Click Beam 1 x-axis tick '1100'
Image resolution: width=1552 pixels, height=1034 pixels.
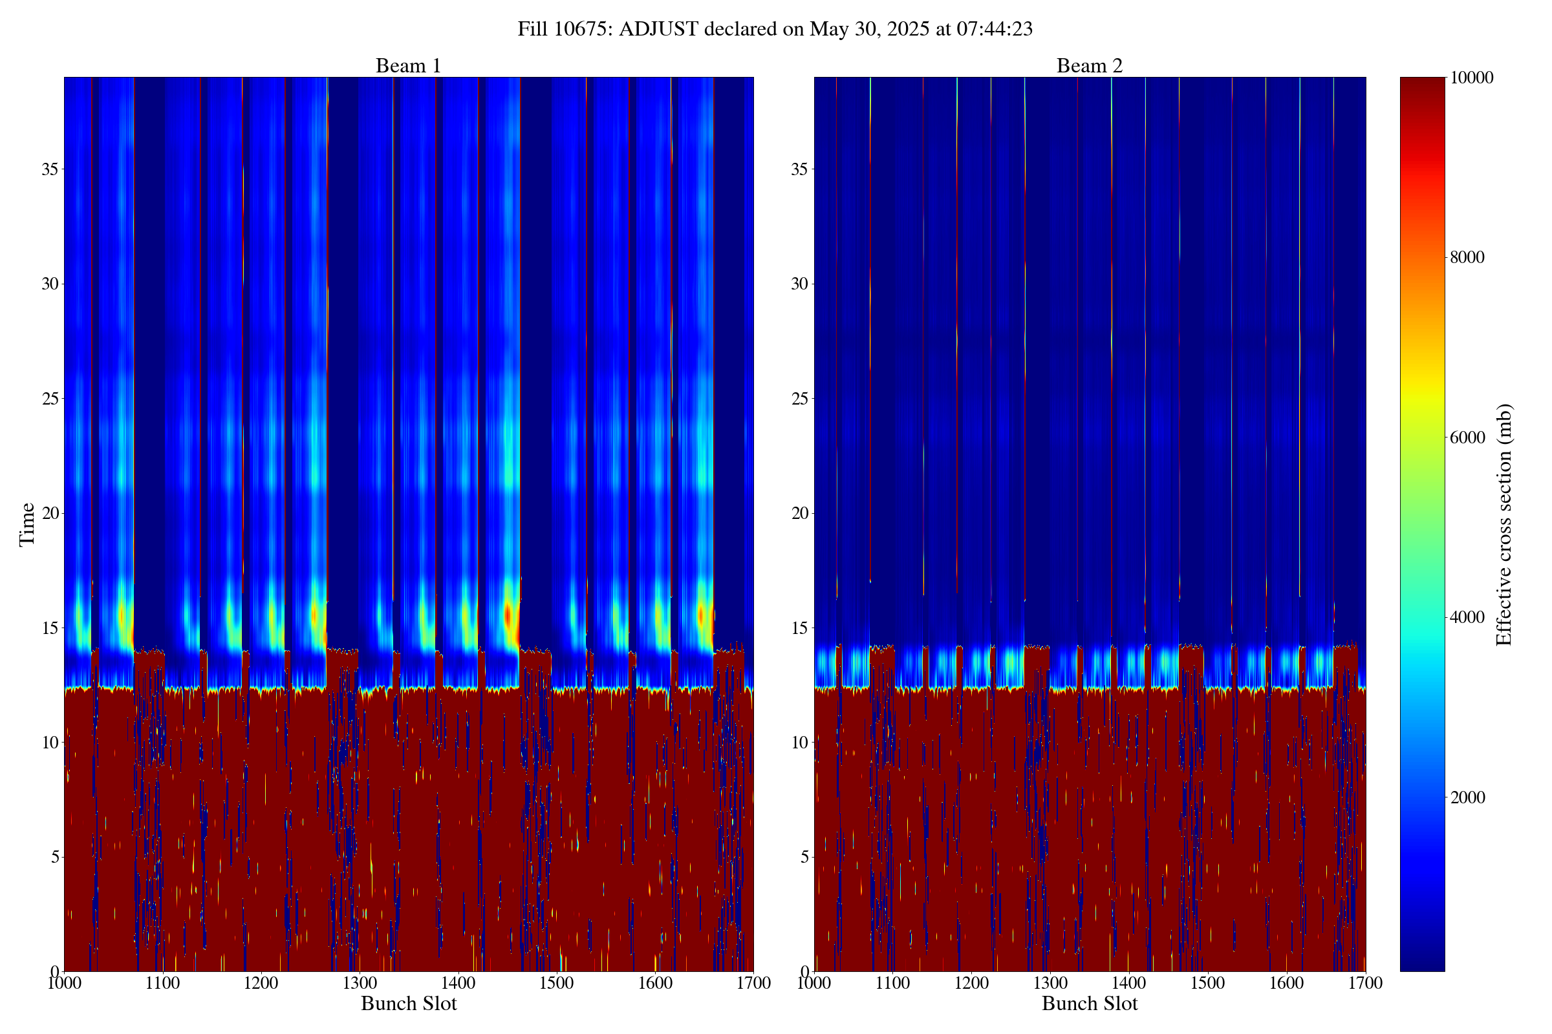tap(162, 983)
